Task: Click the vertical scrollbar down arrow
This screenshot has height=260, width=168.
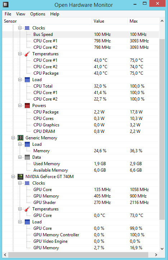Action: [162, 249]
